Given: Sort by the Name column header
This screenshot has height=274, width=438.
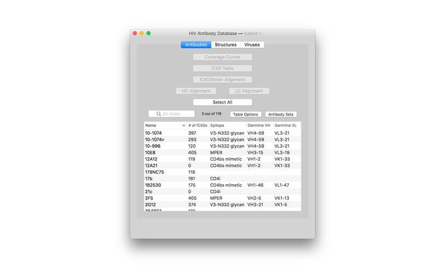Looking at the screenshot, I should click(x=165, y=125).
